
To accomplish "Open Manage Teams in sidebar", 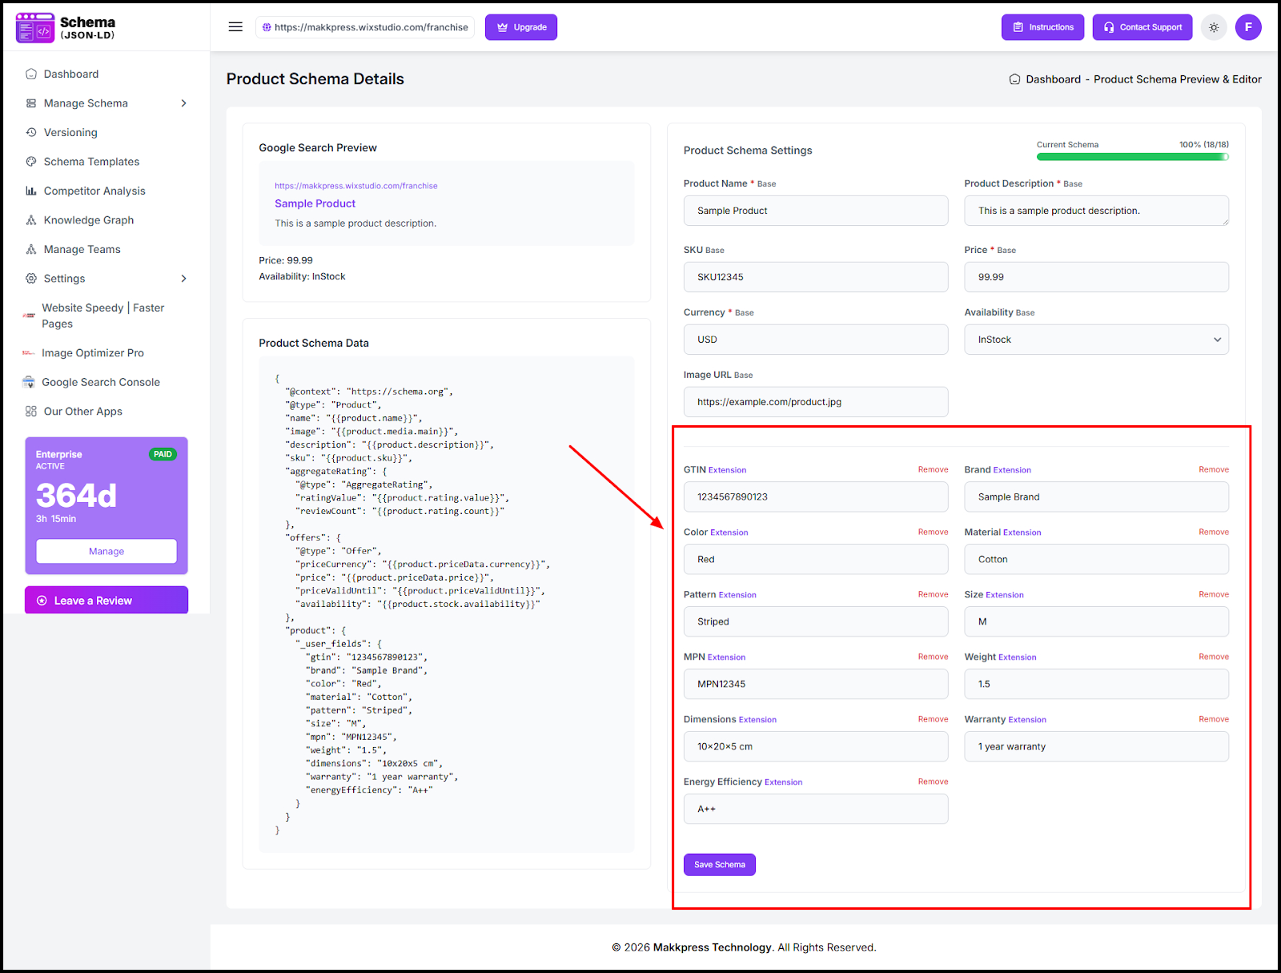I will (82, 249).
